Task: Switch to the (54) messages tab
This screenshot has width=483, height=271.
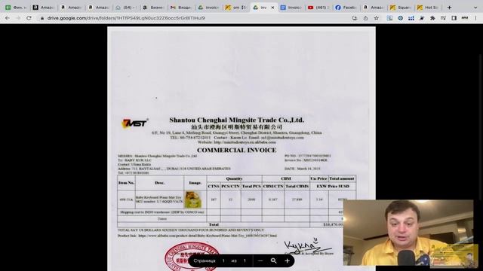Action: (126, 8)
